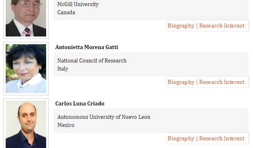Click the Mexico country label
This screenshot has width=253, height=148.
click(66, 125)
